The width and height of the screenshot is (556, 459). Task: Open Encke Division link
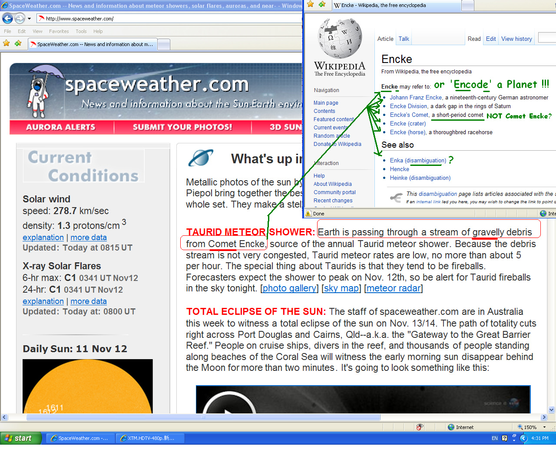[x=409, y=106]
